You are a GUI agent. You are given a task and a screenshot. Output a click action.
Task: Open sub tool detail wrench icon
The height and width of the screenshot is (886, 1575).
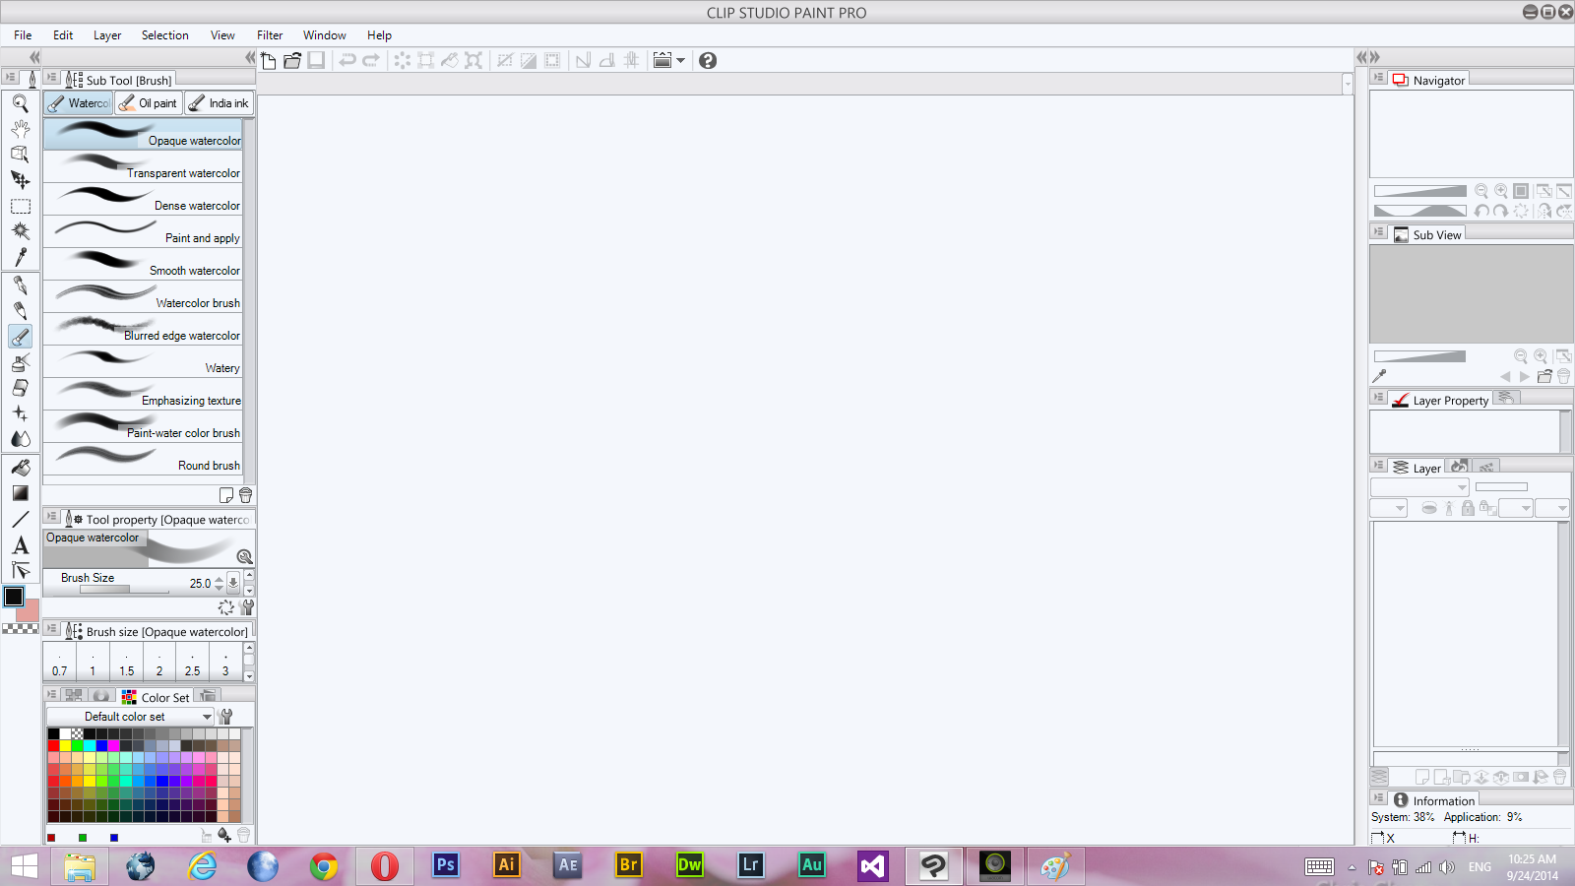(248, 607)
